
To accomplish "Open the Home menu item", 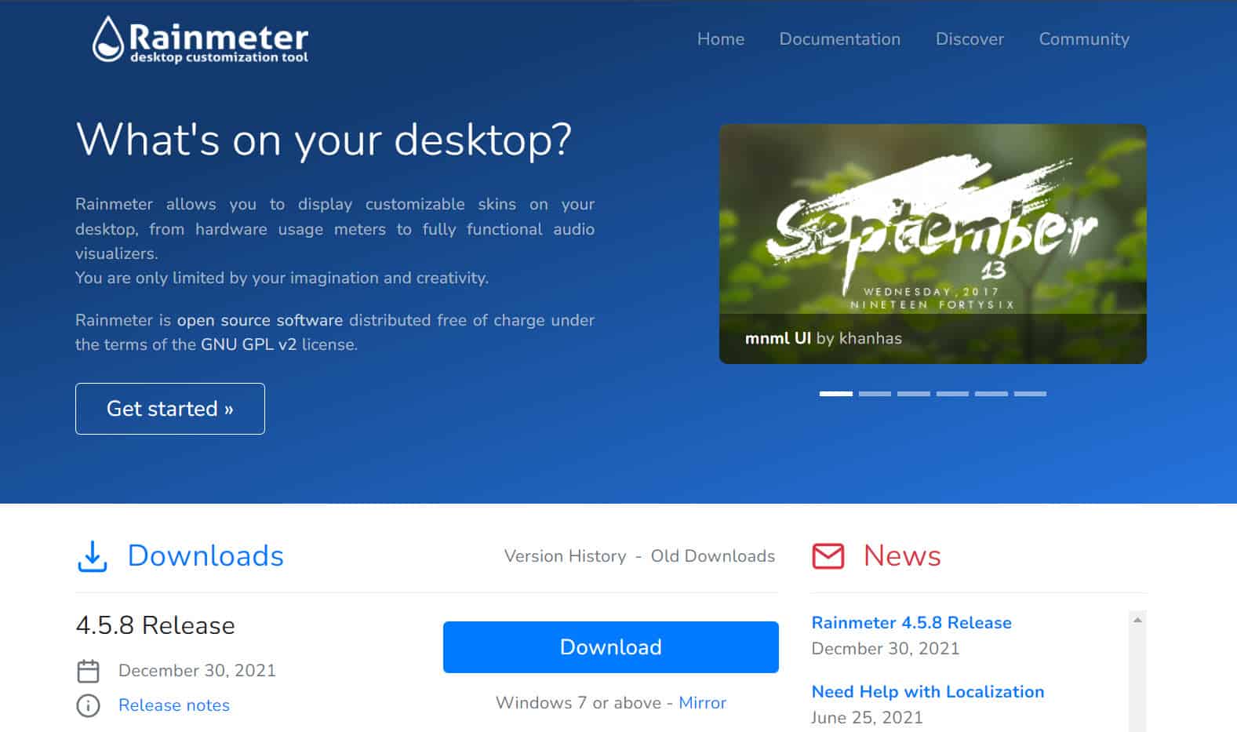I will (721, 39).
